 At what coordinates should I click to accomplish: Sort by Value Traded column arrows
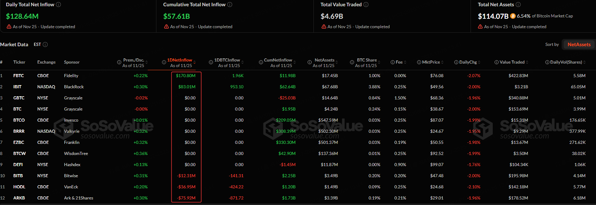pyautogui.click(x=527, y=62)
